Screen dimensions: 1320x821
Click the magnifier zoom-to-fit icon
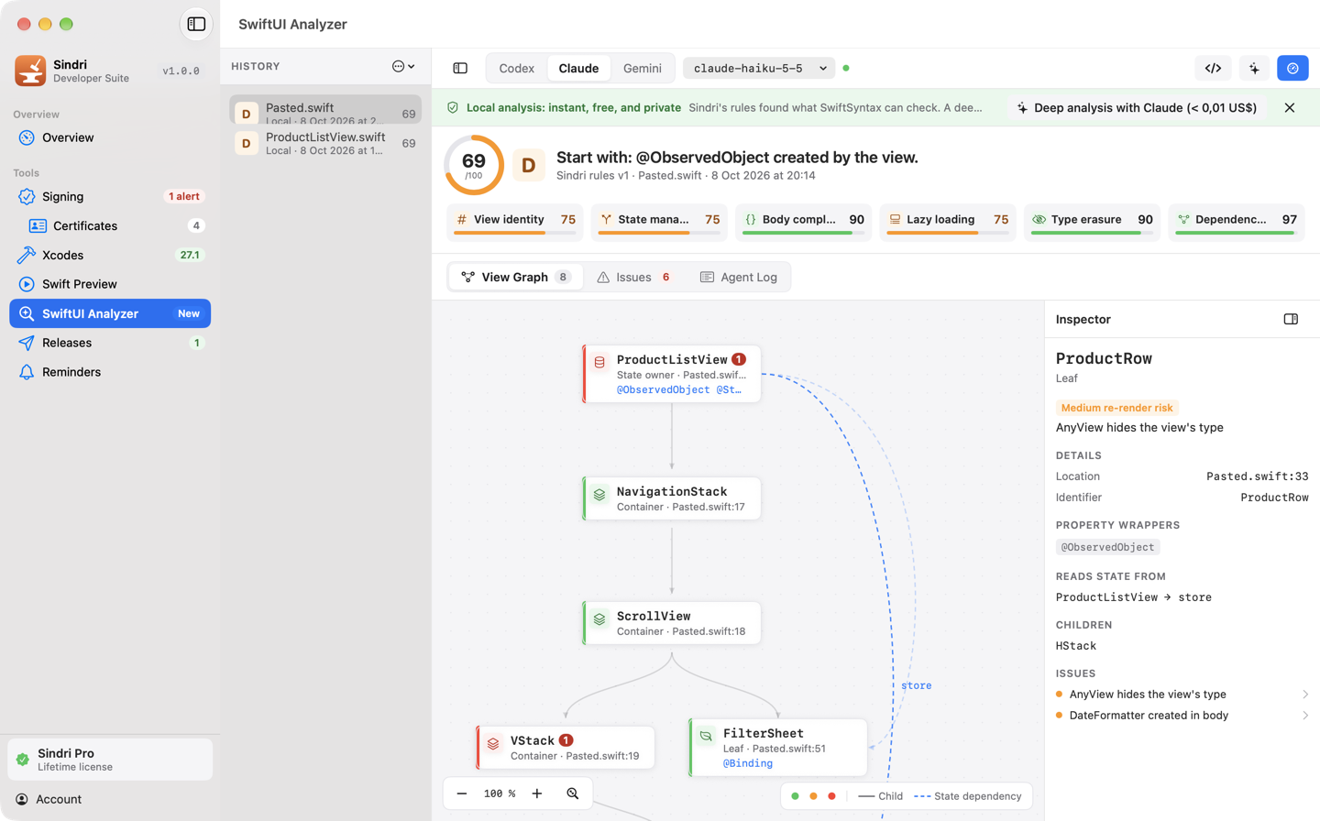point(573,794)
